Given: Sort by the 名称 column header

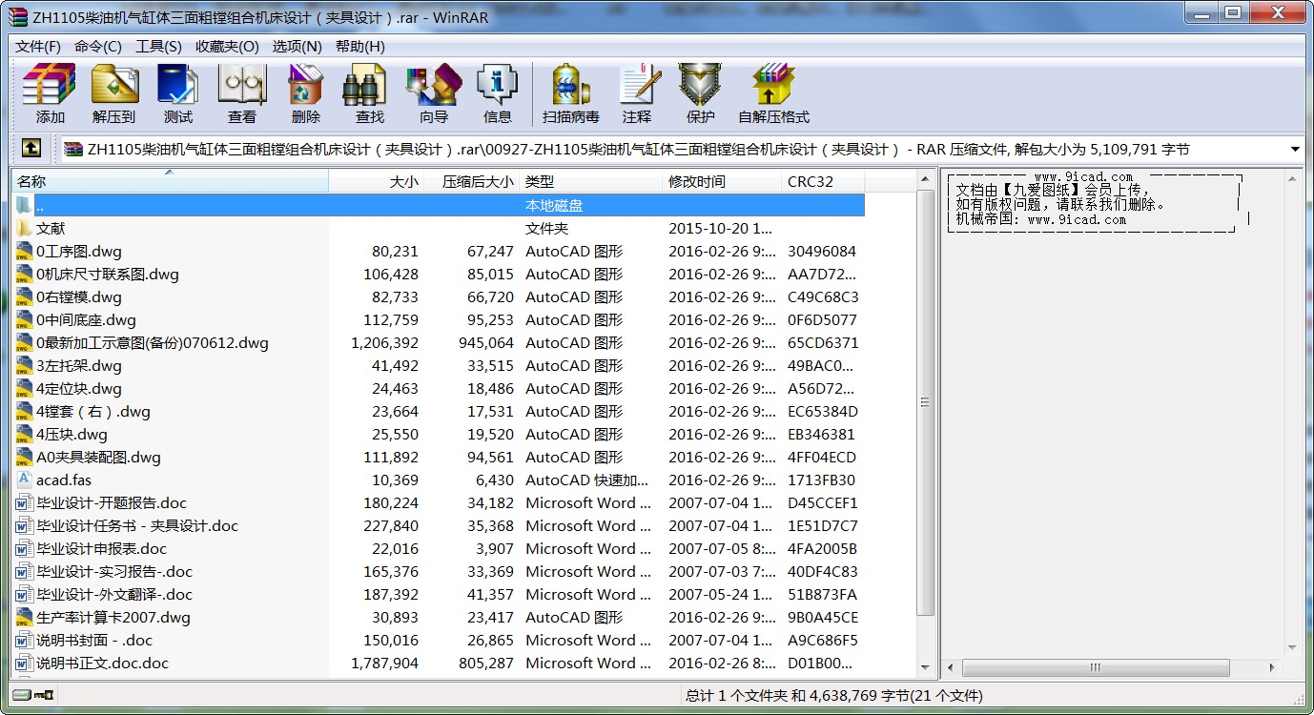Looking at the screenshot, I should (170, 181).
